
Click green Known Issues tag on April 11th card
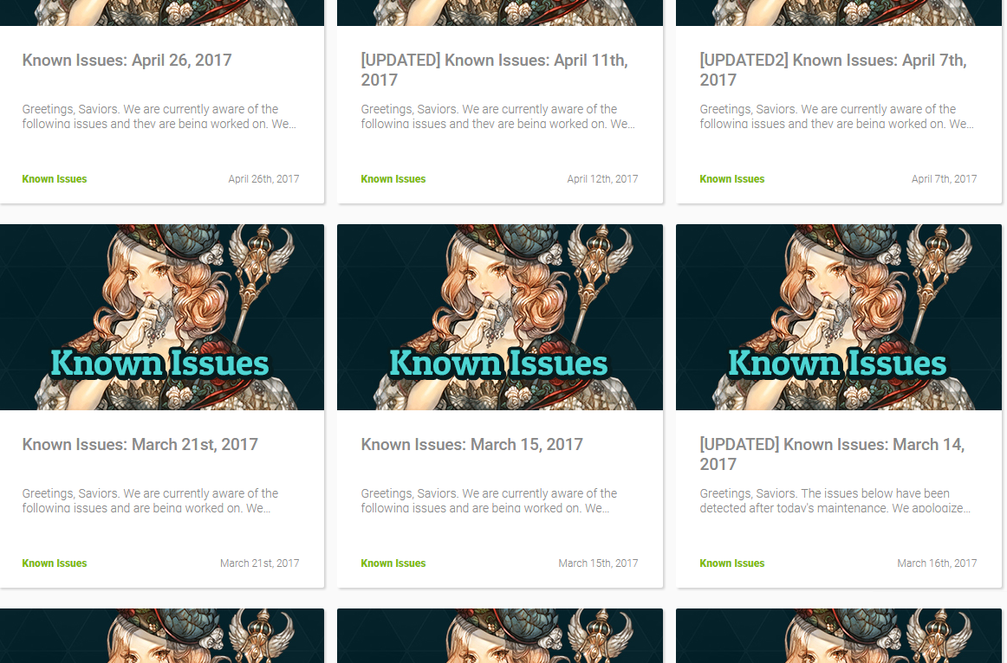[393, 179]
